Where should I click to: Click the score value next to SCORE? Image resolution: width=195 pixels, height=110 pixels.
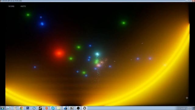23,6
